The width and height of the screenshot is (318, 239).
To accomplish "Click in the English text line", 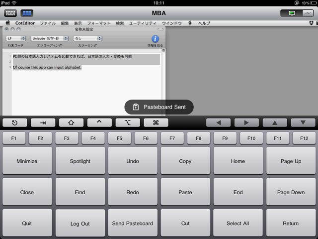I will (47, 67).
